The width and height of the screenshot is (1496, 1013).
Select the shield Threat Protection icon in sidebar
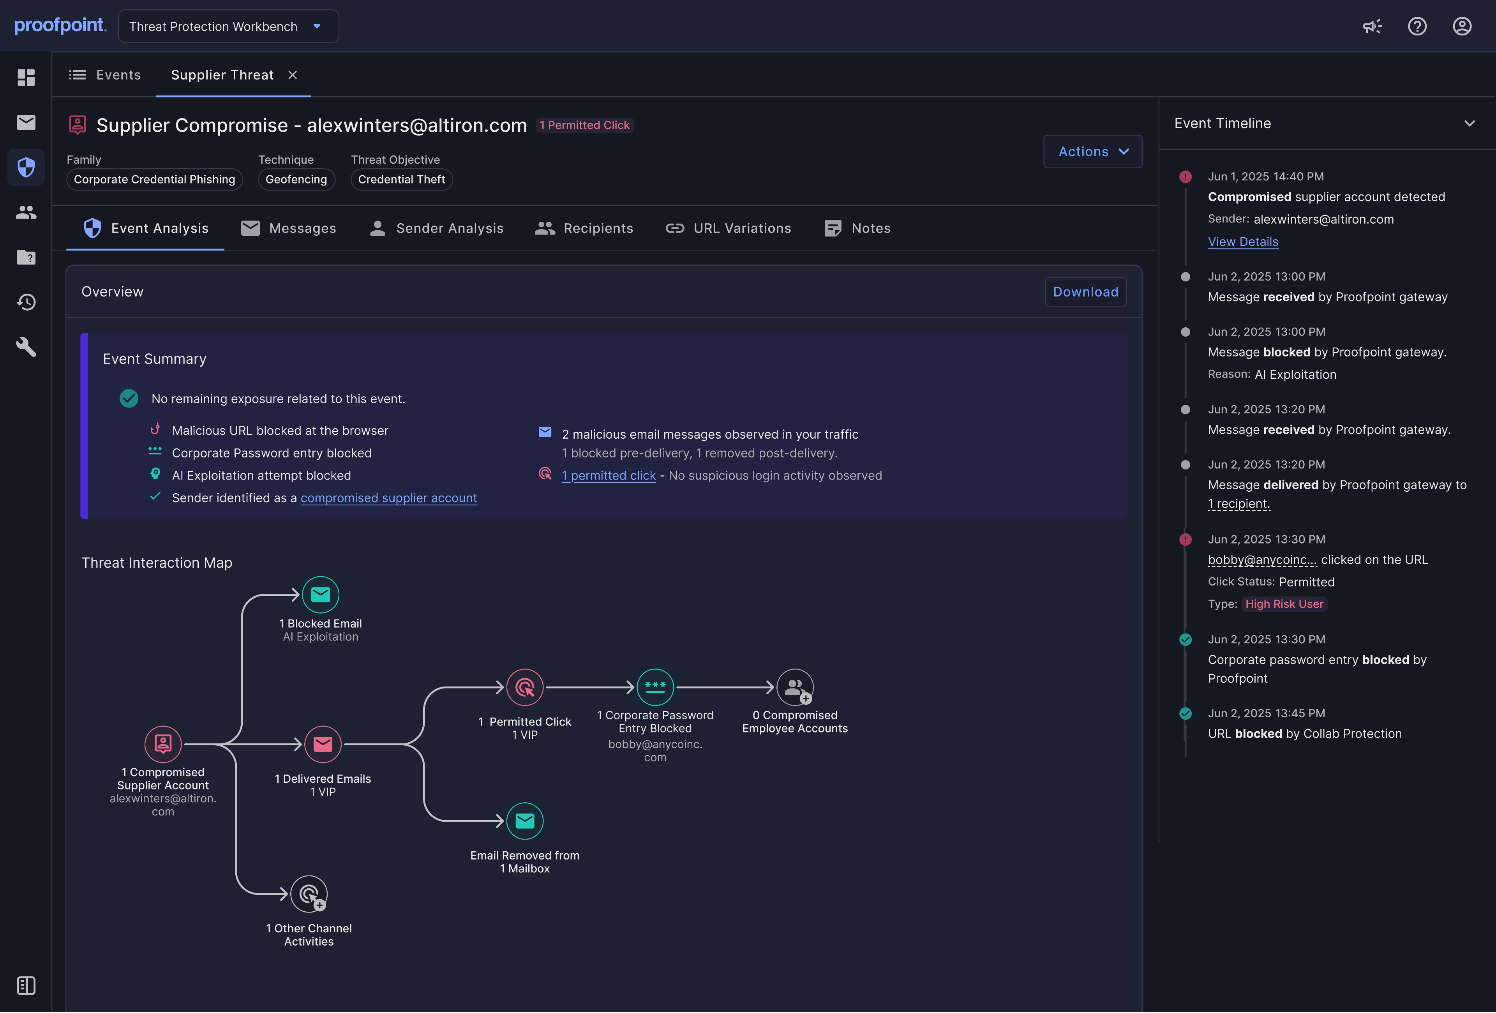(26, 167)
